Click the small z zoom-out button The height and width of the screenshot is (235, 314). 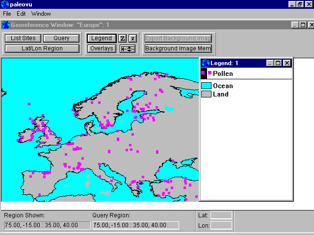[132, 38]
